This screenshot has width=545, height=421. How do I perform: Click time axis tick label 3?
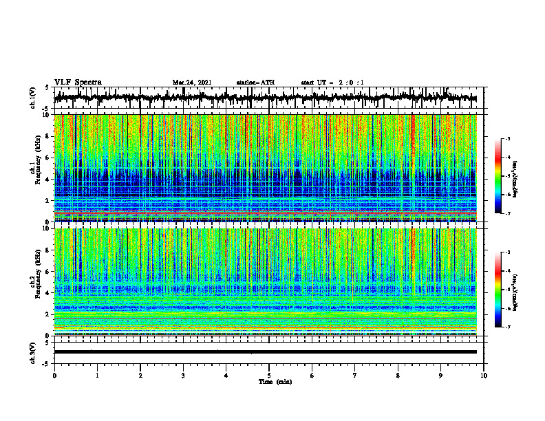183,376
